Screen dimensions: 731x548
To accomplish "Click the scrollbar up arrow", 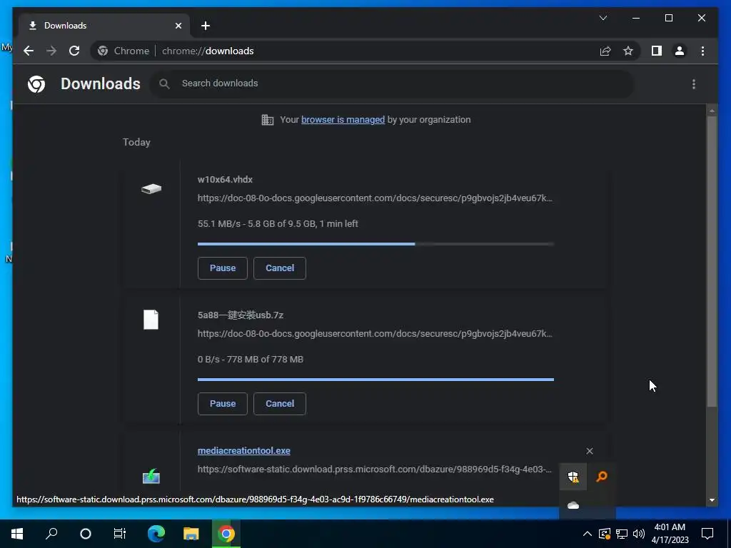I will click(712, 111).
